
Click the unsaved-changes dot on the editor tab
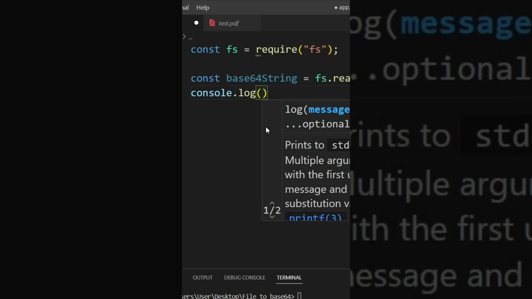tap(196, 23)
